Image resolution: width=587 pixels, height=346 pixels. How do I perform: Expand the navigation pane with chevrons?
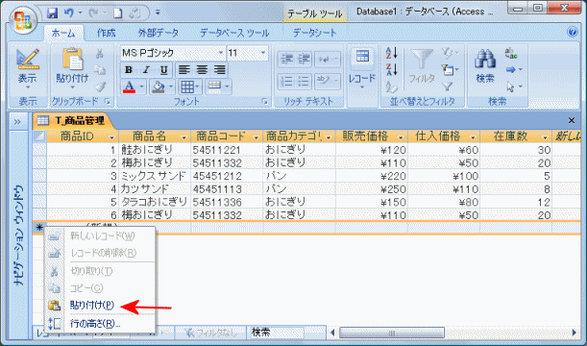pos(17,122)
